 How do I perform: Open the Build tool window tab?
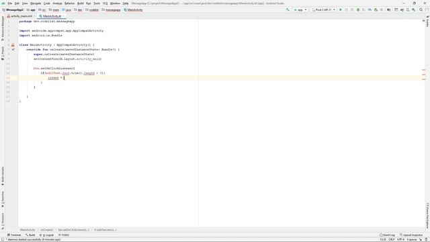pyautogui.click(x=30, y=235)
